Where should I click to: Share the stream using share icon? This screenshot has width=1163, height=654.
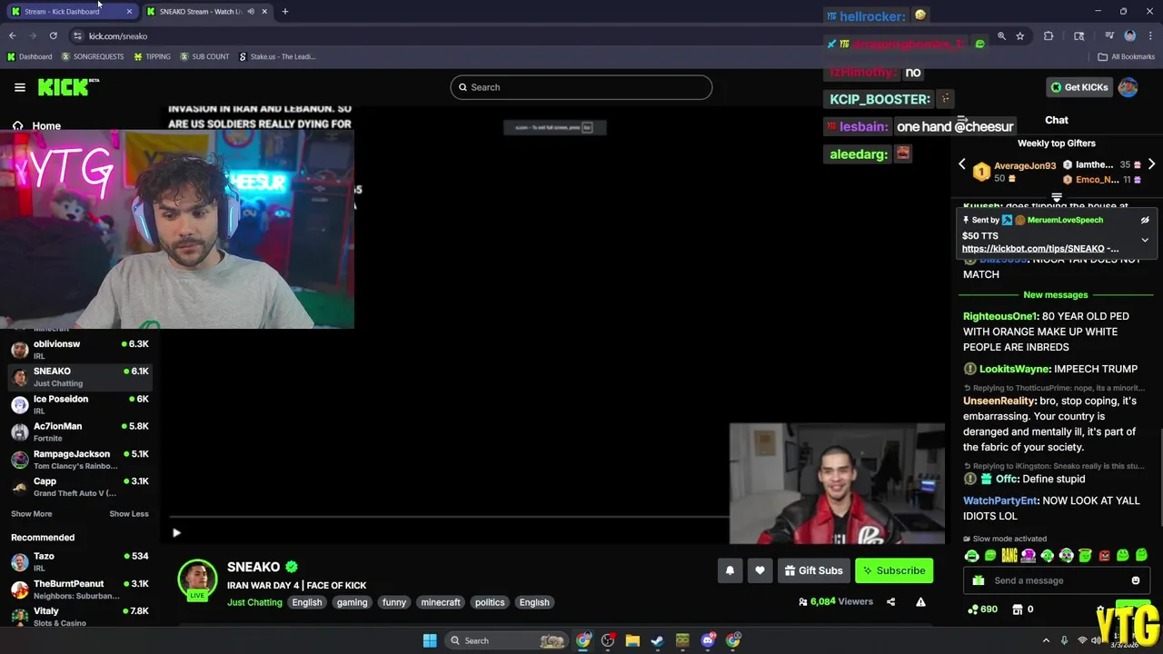pyautogui.click(x=890, y=601)
